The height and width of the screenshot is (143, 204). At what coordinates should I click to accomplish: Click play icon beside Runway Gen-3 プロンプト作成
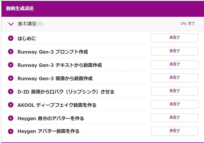(x=11, y=52)
